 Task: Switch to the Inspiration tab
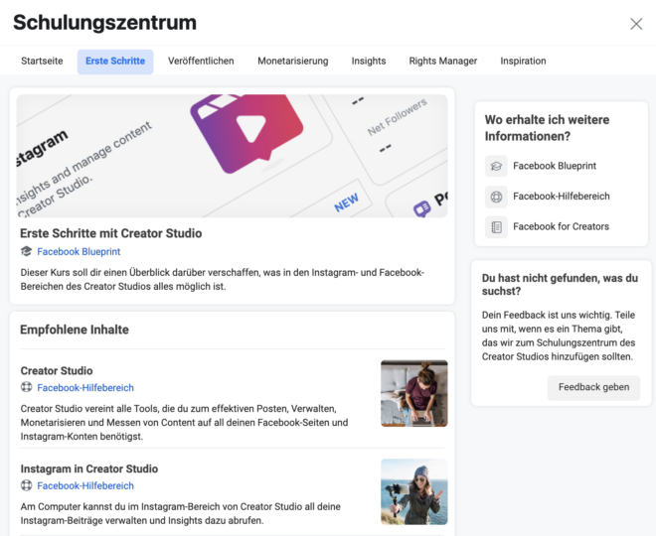pos(523,61)
